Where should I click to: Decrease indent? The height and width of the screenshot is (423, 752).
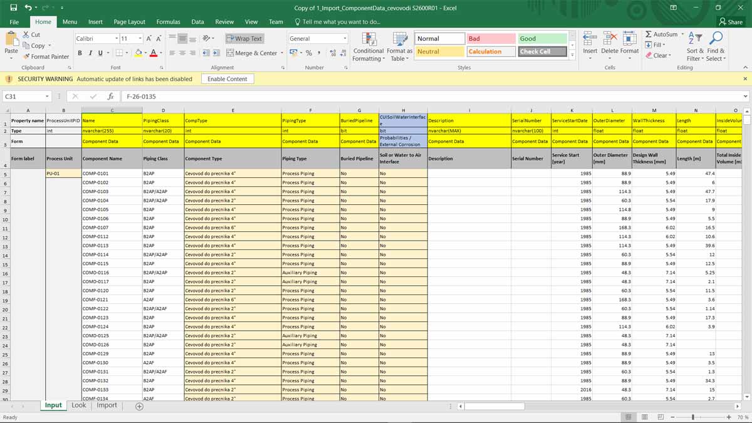[205, 53]
